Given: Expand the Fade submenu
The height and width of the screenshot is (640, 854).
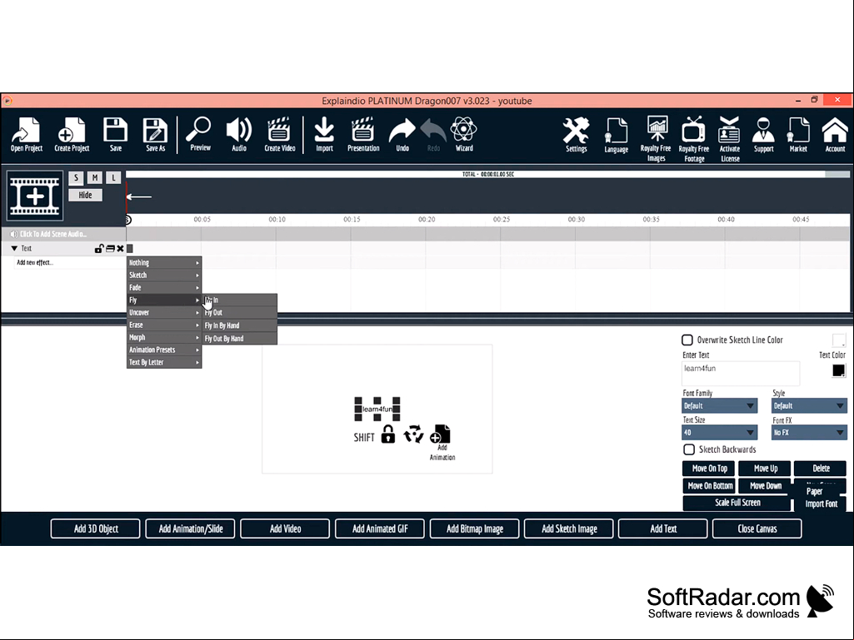Looking at the screenshot, I should (x=164, y=288).
